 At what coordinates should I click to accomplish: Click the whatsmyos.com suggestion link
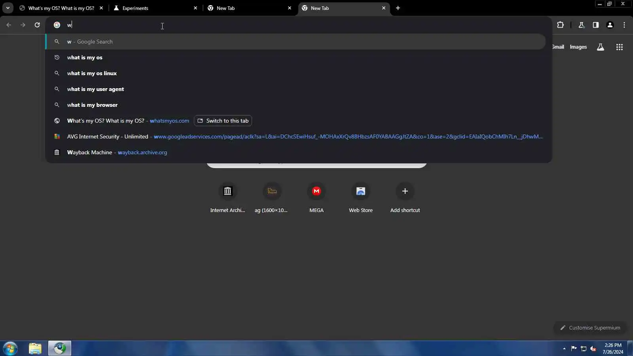tap(169, 121)
